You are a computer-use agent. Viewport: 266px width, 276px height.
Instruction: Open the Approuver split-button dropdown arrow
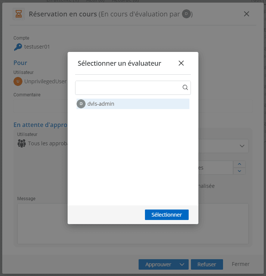click(182, 264)
